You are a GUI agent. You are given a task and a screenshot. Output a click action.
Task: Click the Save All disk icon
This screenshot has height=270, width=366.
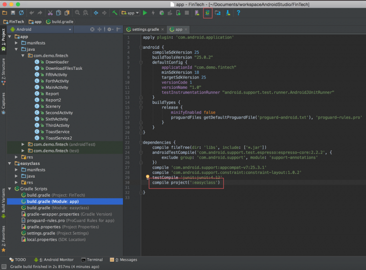pos(13,13)
